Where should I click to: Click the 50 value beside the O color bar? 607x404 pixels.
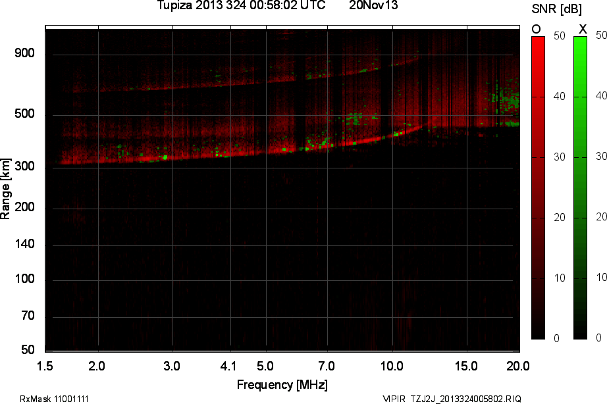tap(560, 36)
